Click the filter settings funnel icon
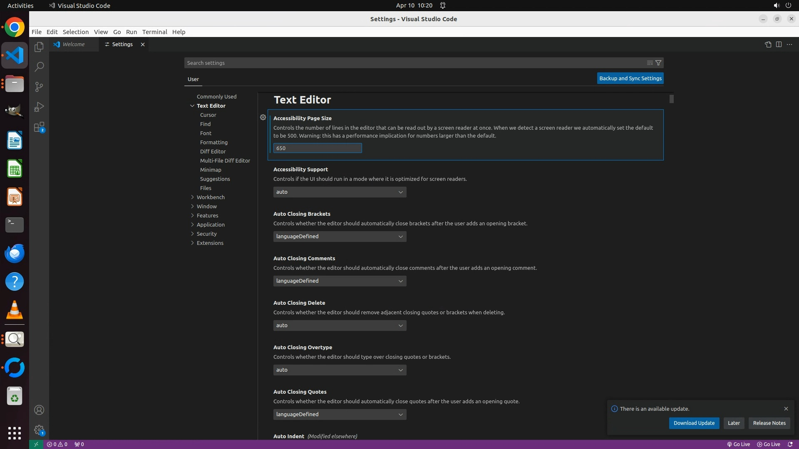 658,63
